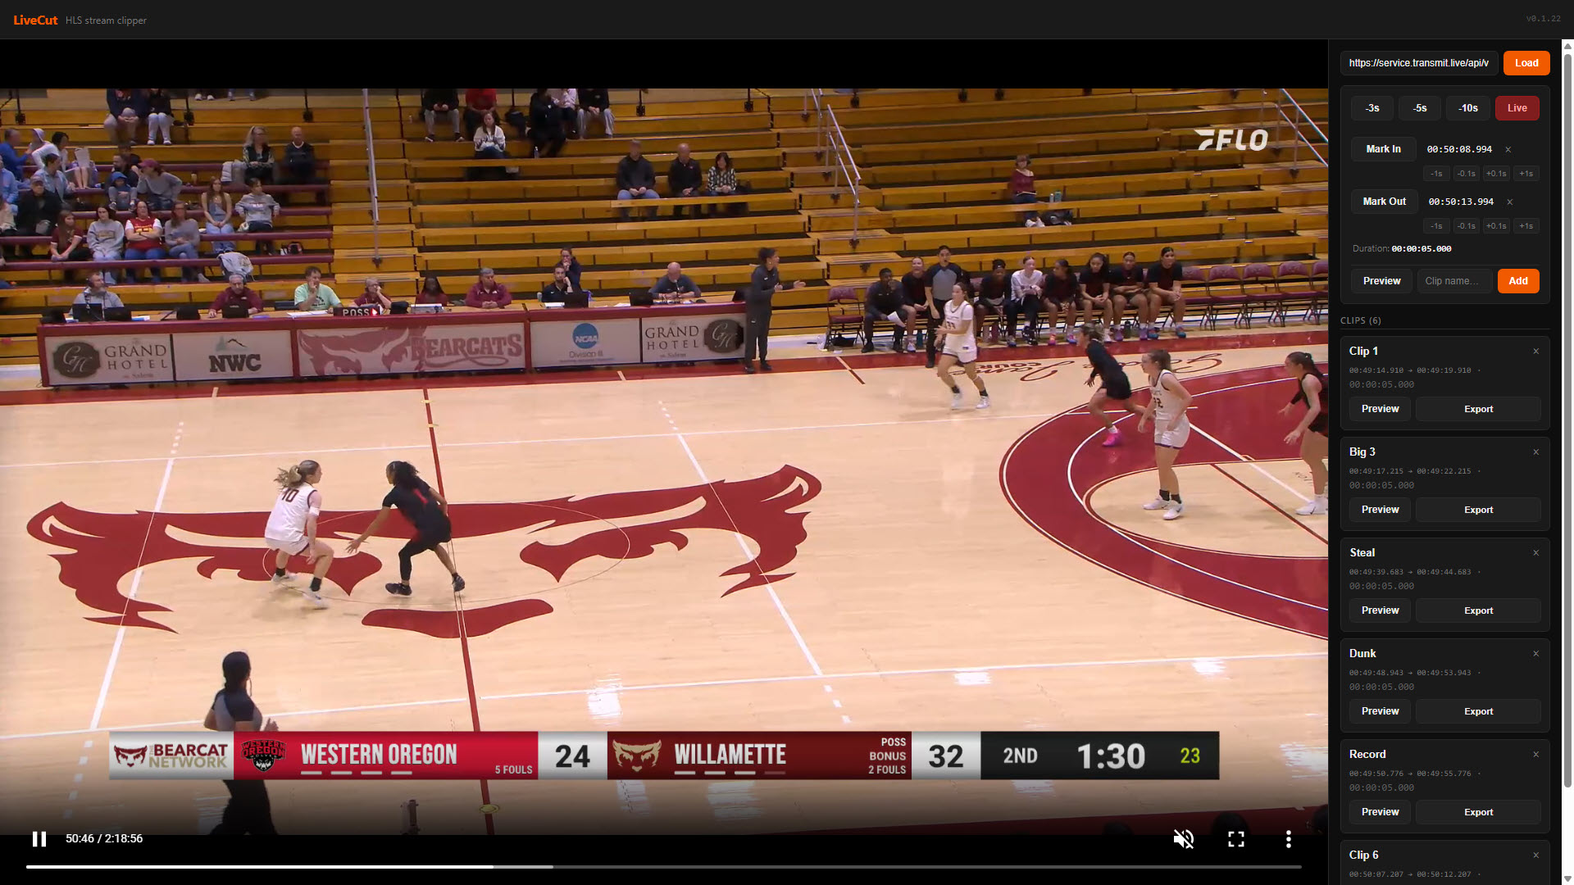Export the Record clip
Screen dimensions: 1574x885
coord(1478,812)
